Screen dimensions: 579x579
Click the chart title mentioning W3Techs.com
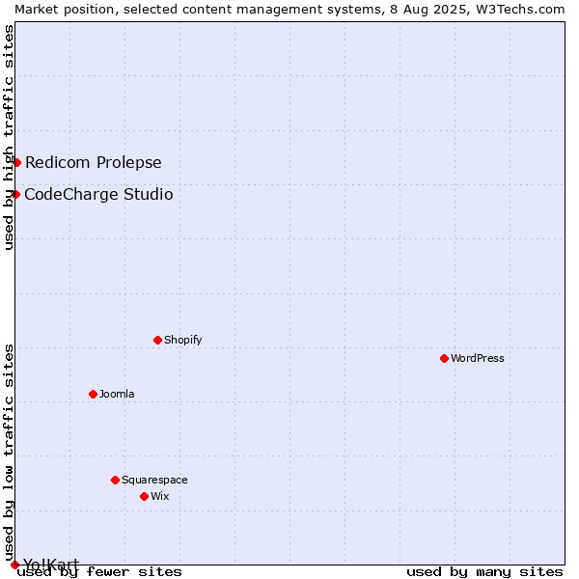point(289,10)
